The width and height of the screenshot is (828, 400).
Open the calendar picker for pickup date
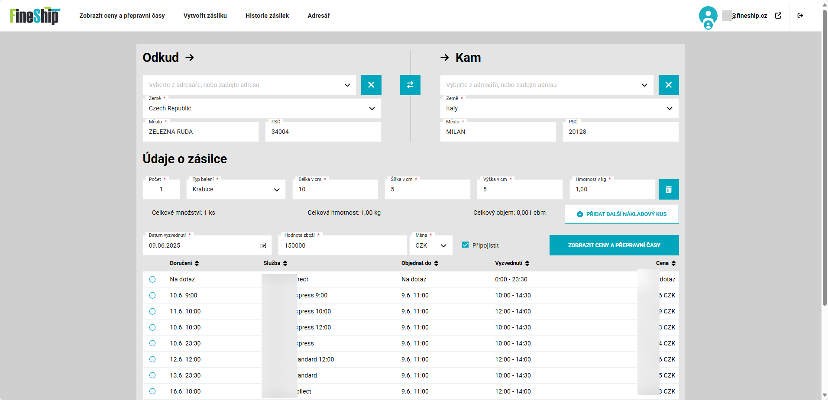click(x=263, y=245)
